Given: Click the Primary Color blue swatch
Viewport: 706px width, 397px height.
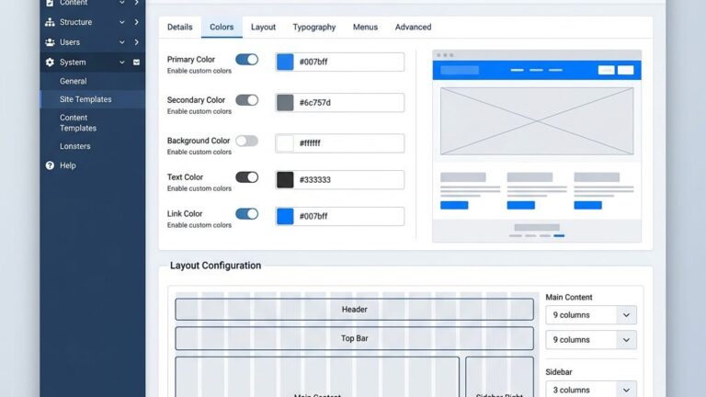Looking at the screenshot, I should pyautogui.click(x=285, y=62).
